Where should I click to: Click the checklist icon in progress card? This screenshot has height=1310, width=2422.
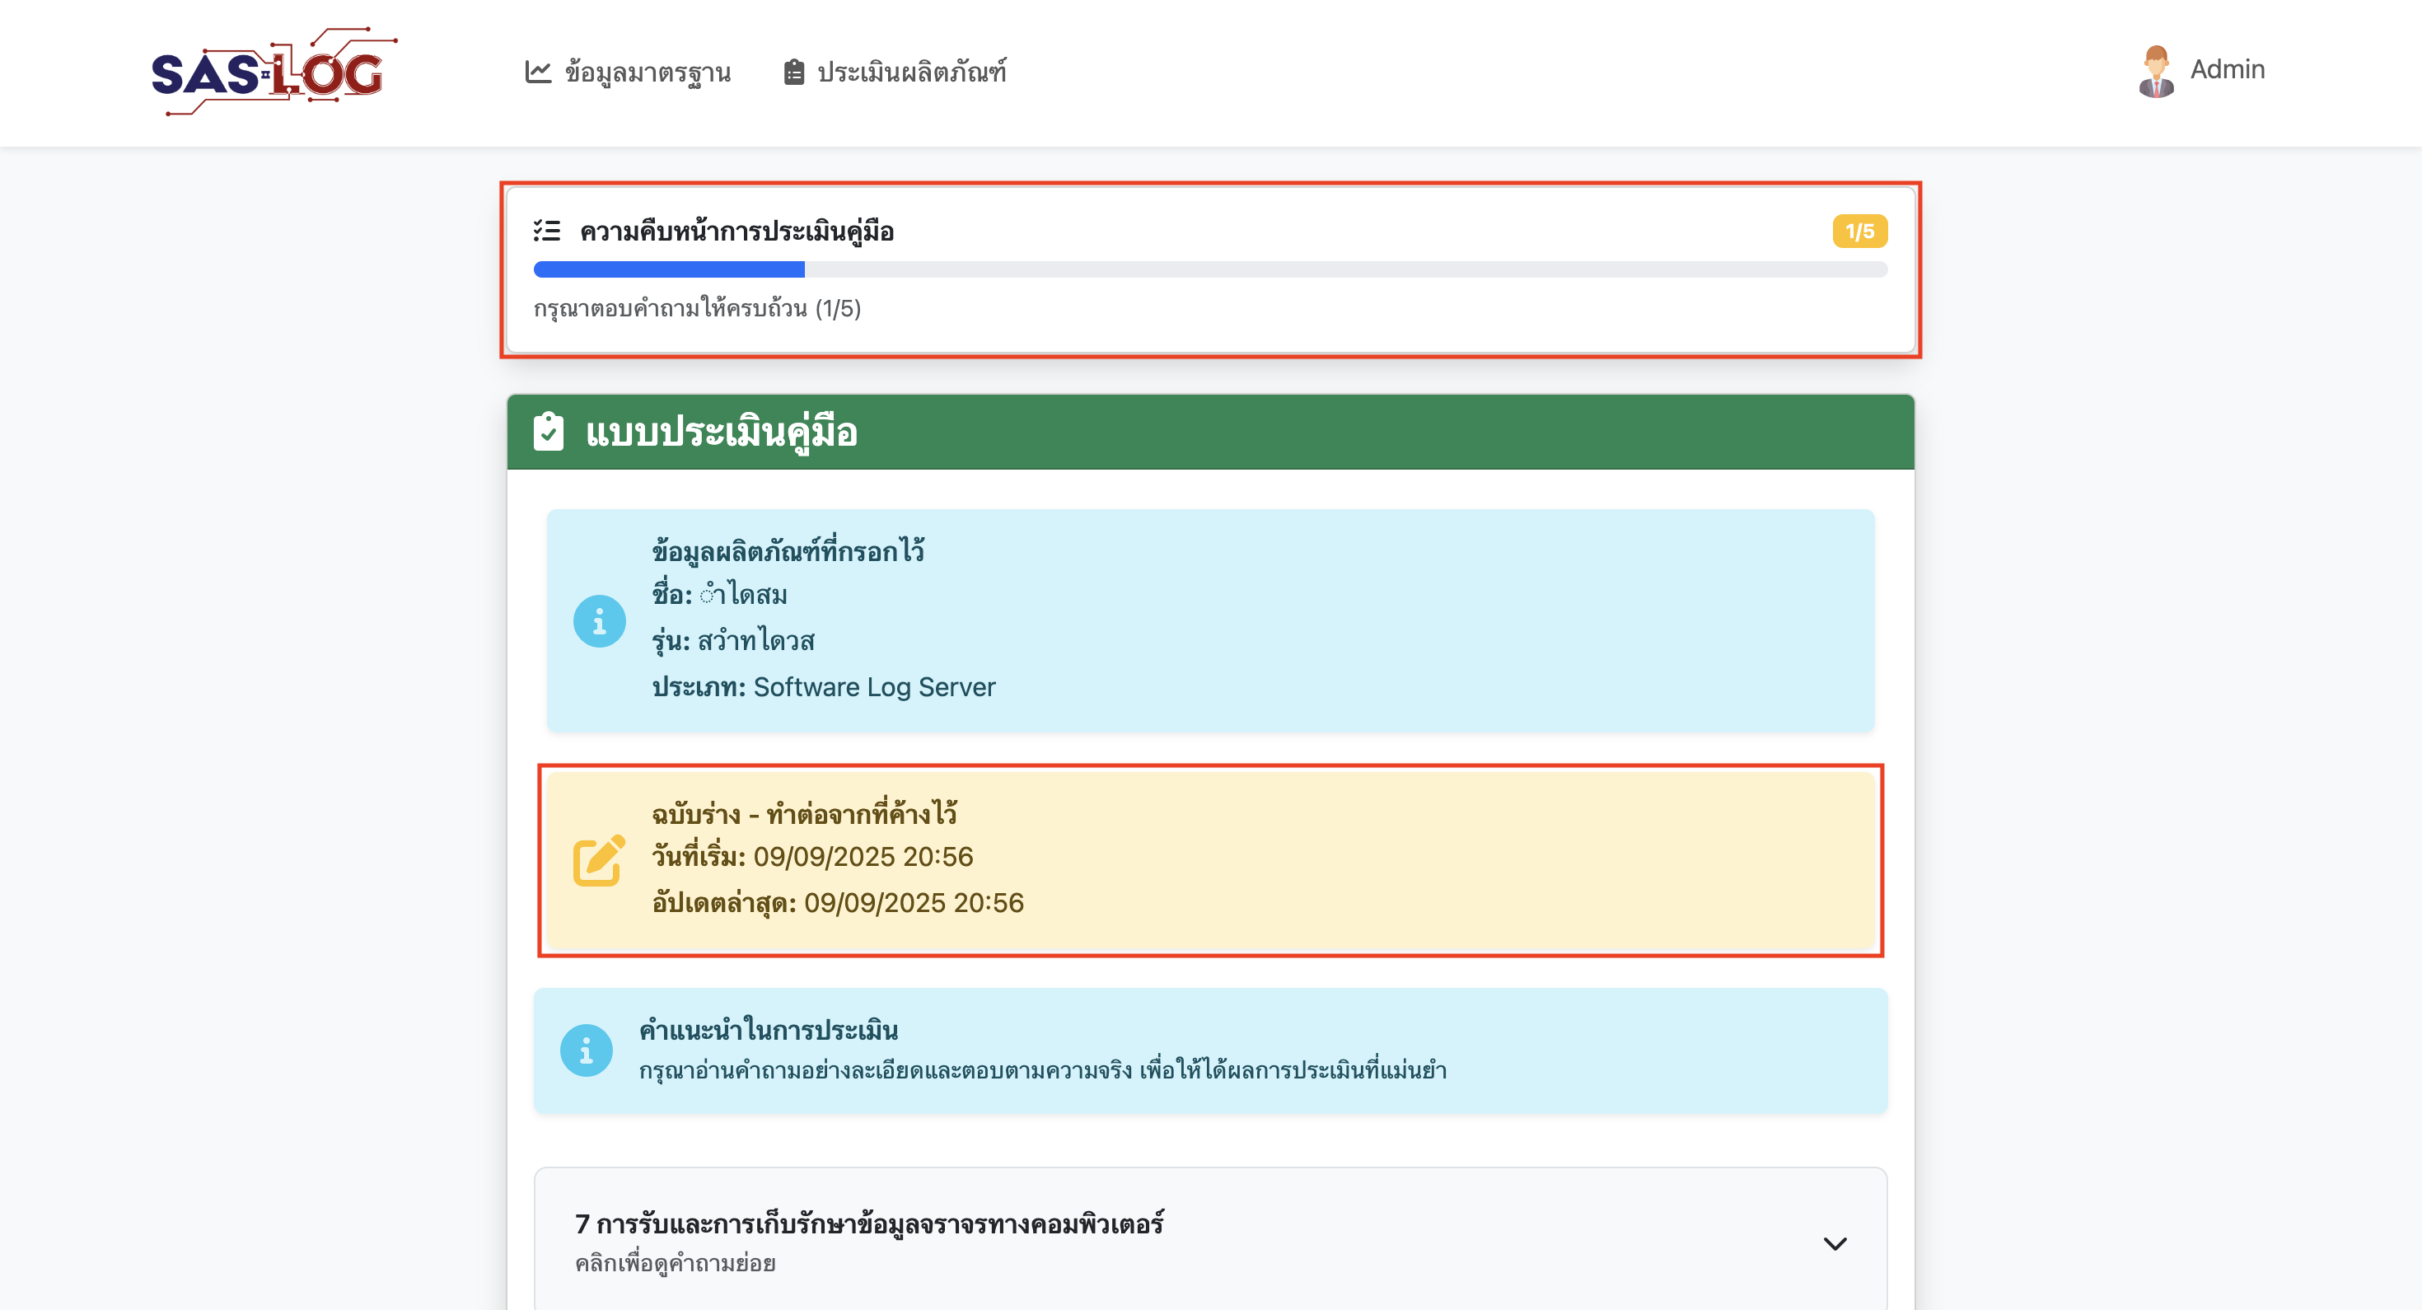547,231
